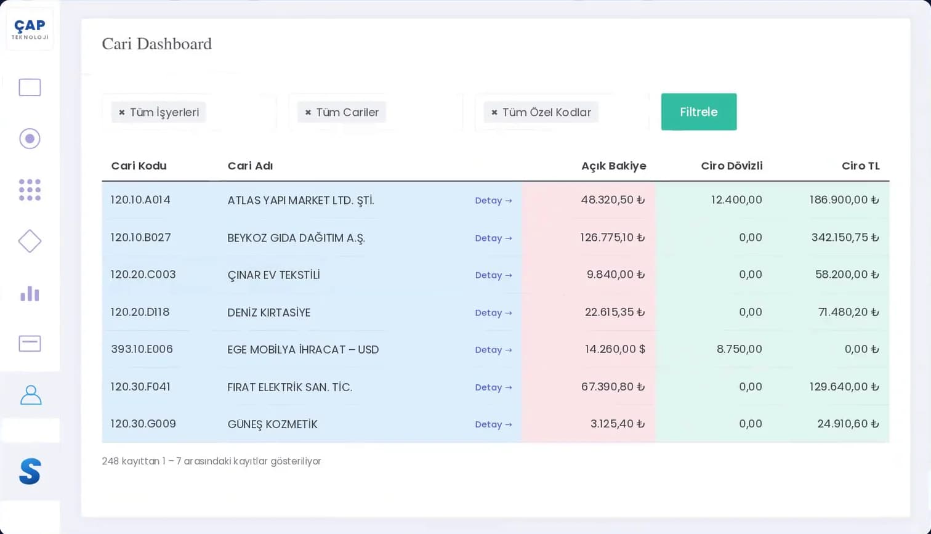931x534 pixels.
Task: Click the name ÇINAR EV TEKSTİLİ
Action: click(273, 275)
